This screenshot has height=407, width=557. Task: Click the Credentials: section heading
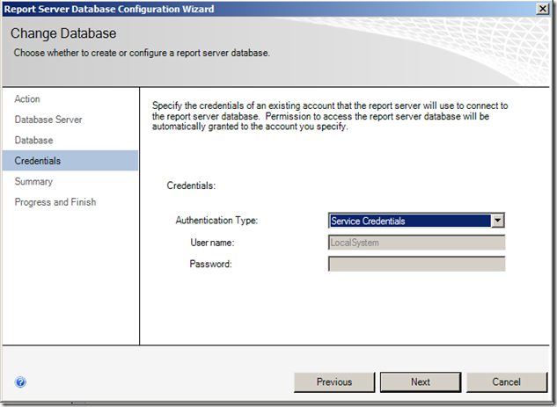click(x=191, y=185)
